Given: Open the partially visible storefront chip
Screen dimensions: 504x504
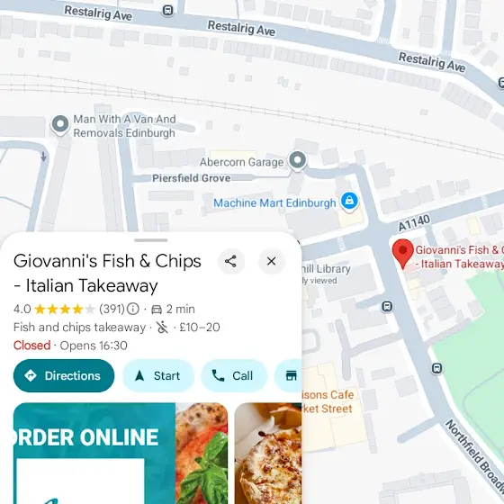Looking at the screenshot, I should 288,375.
